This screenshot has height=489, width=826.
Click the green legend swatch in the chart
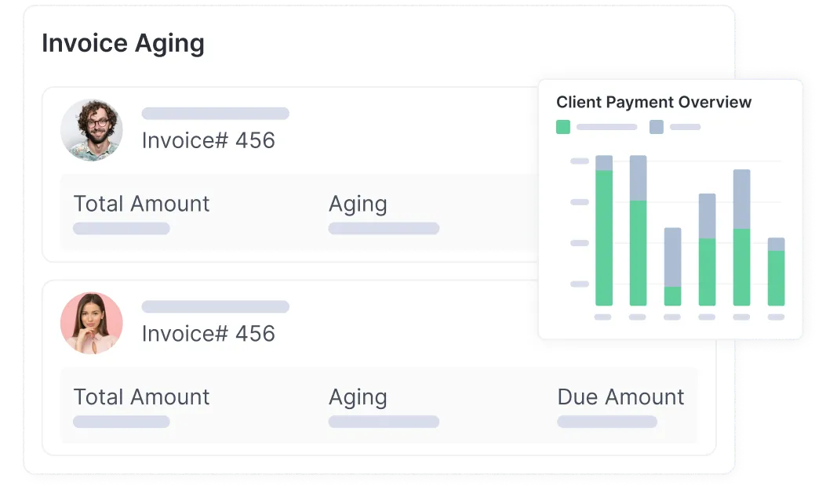563,127
